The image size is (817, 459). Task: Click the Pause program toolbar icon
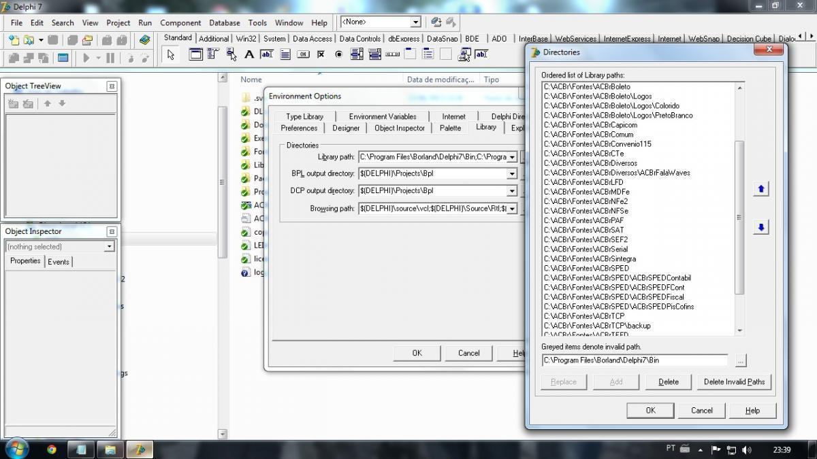110,58
